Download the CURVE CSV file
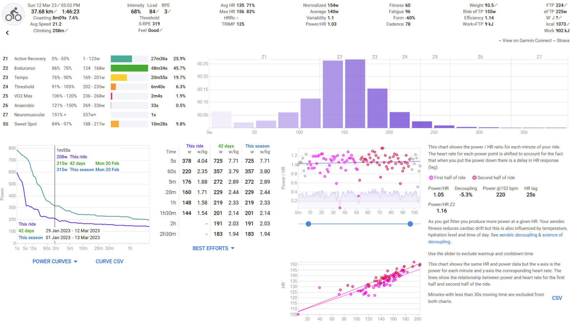Screen dimensions: 573x336 coord(109,262)
